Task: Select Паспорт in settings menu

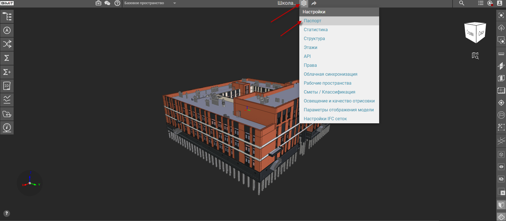Action: pos(339,21)
